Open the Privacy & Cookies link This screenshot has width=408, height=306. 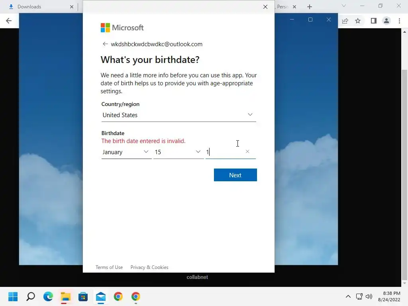coord(149,267)
